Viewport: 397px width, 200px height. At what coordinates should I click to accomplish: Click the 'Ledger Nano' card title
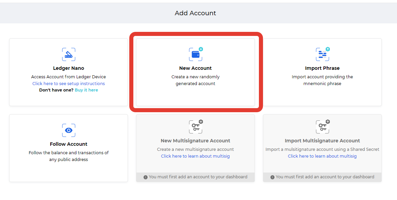click(x=69, y=68)
